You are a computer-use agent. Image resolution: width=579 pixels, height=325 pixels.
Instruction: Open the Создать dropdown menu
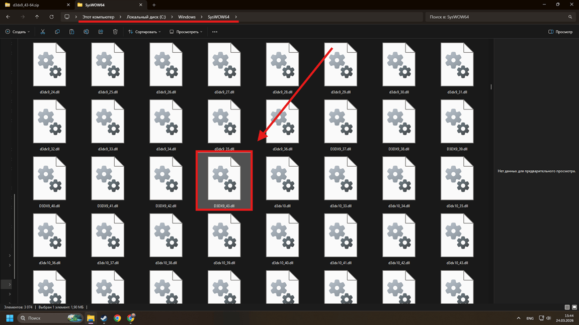coord(18,32)
